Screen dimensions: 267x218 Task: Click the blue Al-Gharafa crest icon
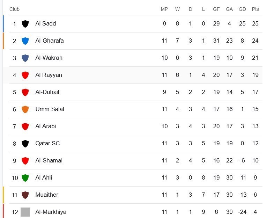pyautogui.click(x=25, y=41)
